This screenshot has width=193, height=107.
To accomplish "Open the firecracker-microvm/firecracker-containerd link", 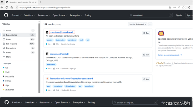I will point(71,79).
